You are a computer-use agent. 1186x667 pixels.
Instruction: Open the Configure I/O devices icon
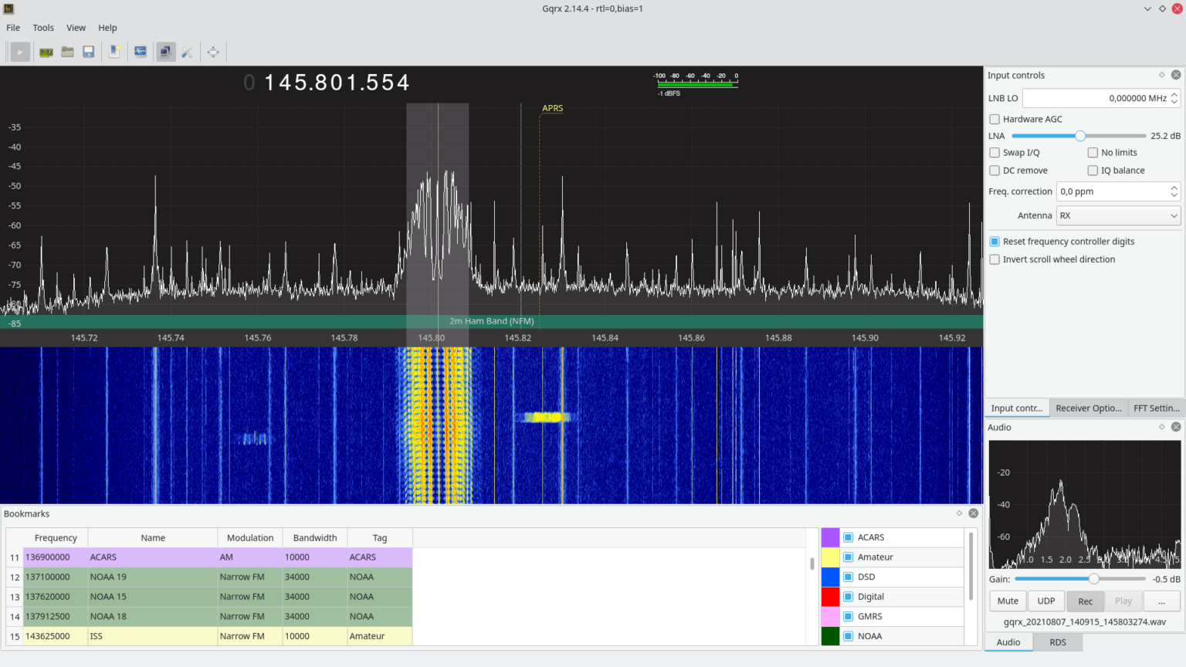(x=46, y=52)
